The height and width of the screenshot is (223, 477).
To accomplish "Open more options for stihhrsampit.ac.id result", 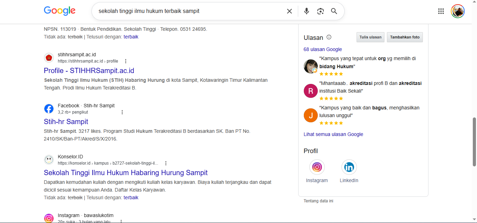I will coord(126,61).
